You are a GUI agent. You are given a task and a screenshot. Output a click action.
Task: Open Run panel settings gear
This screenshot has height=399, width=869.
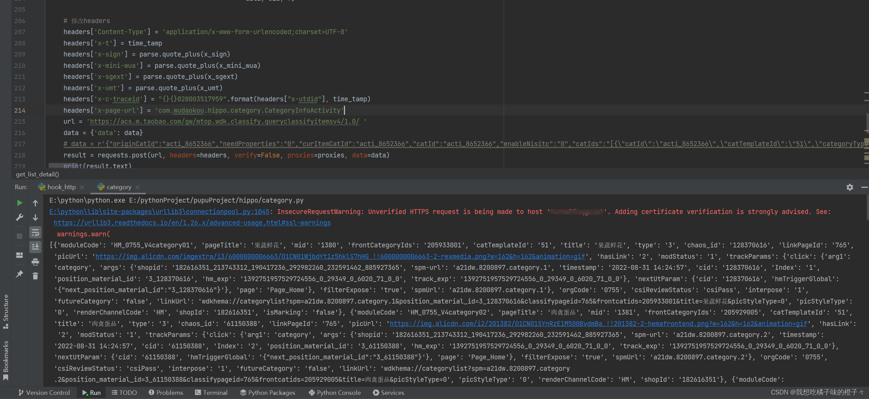pos(850,187)
